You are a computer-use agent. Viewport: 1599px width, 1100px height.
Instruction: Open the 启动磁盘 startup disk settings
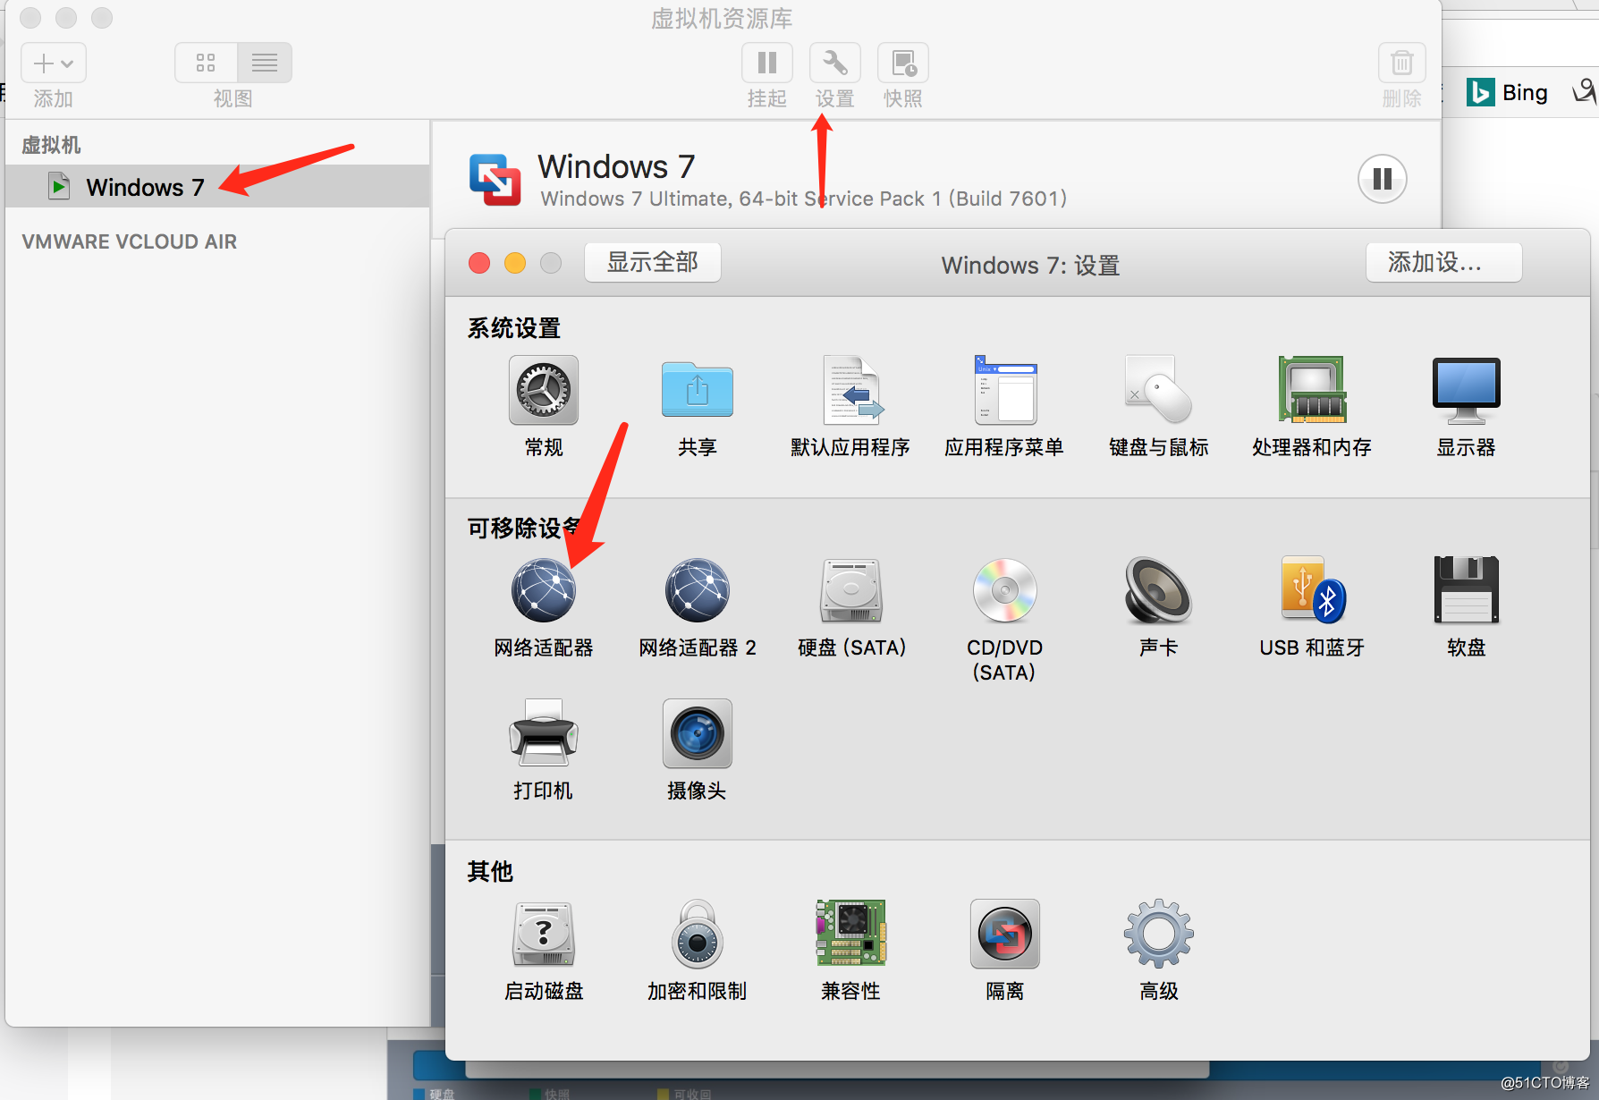544,934
